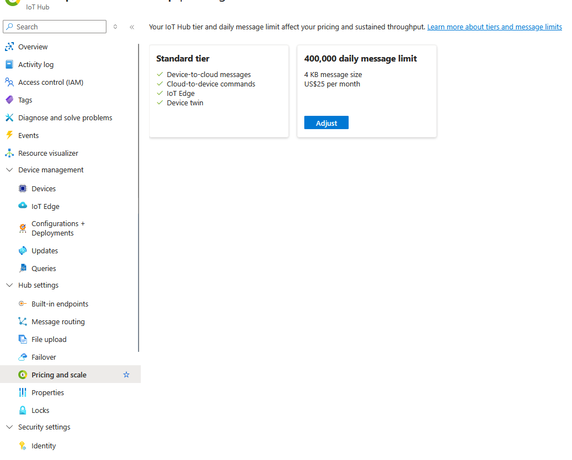Click the Cloud-to-device commands feature line
572x460 pixels.
[x=211, y=84]
